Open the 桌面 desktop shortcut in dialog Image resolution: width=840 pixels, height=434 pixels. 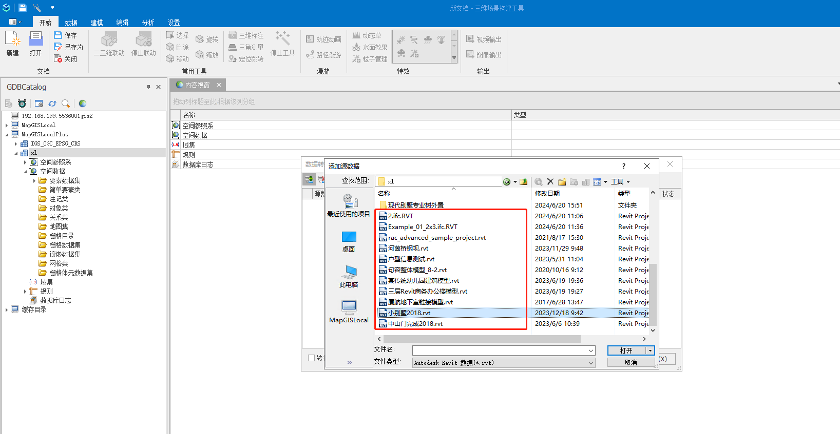pos(349,241)
